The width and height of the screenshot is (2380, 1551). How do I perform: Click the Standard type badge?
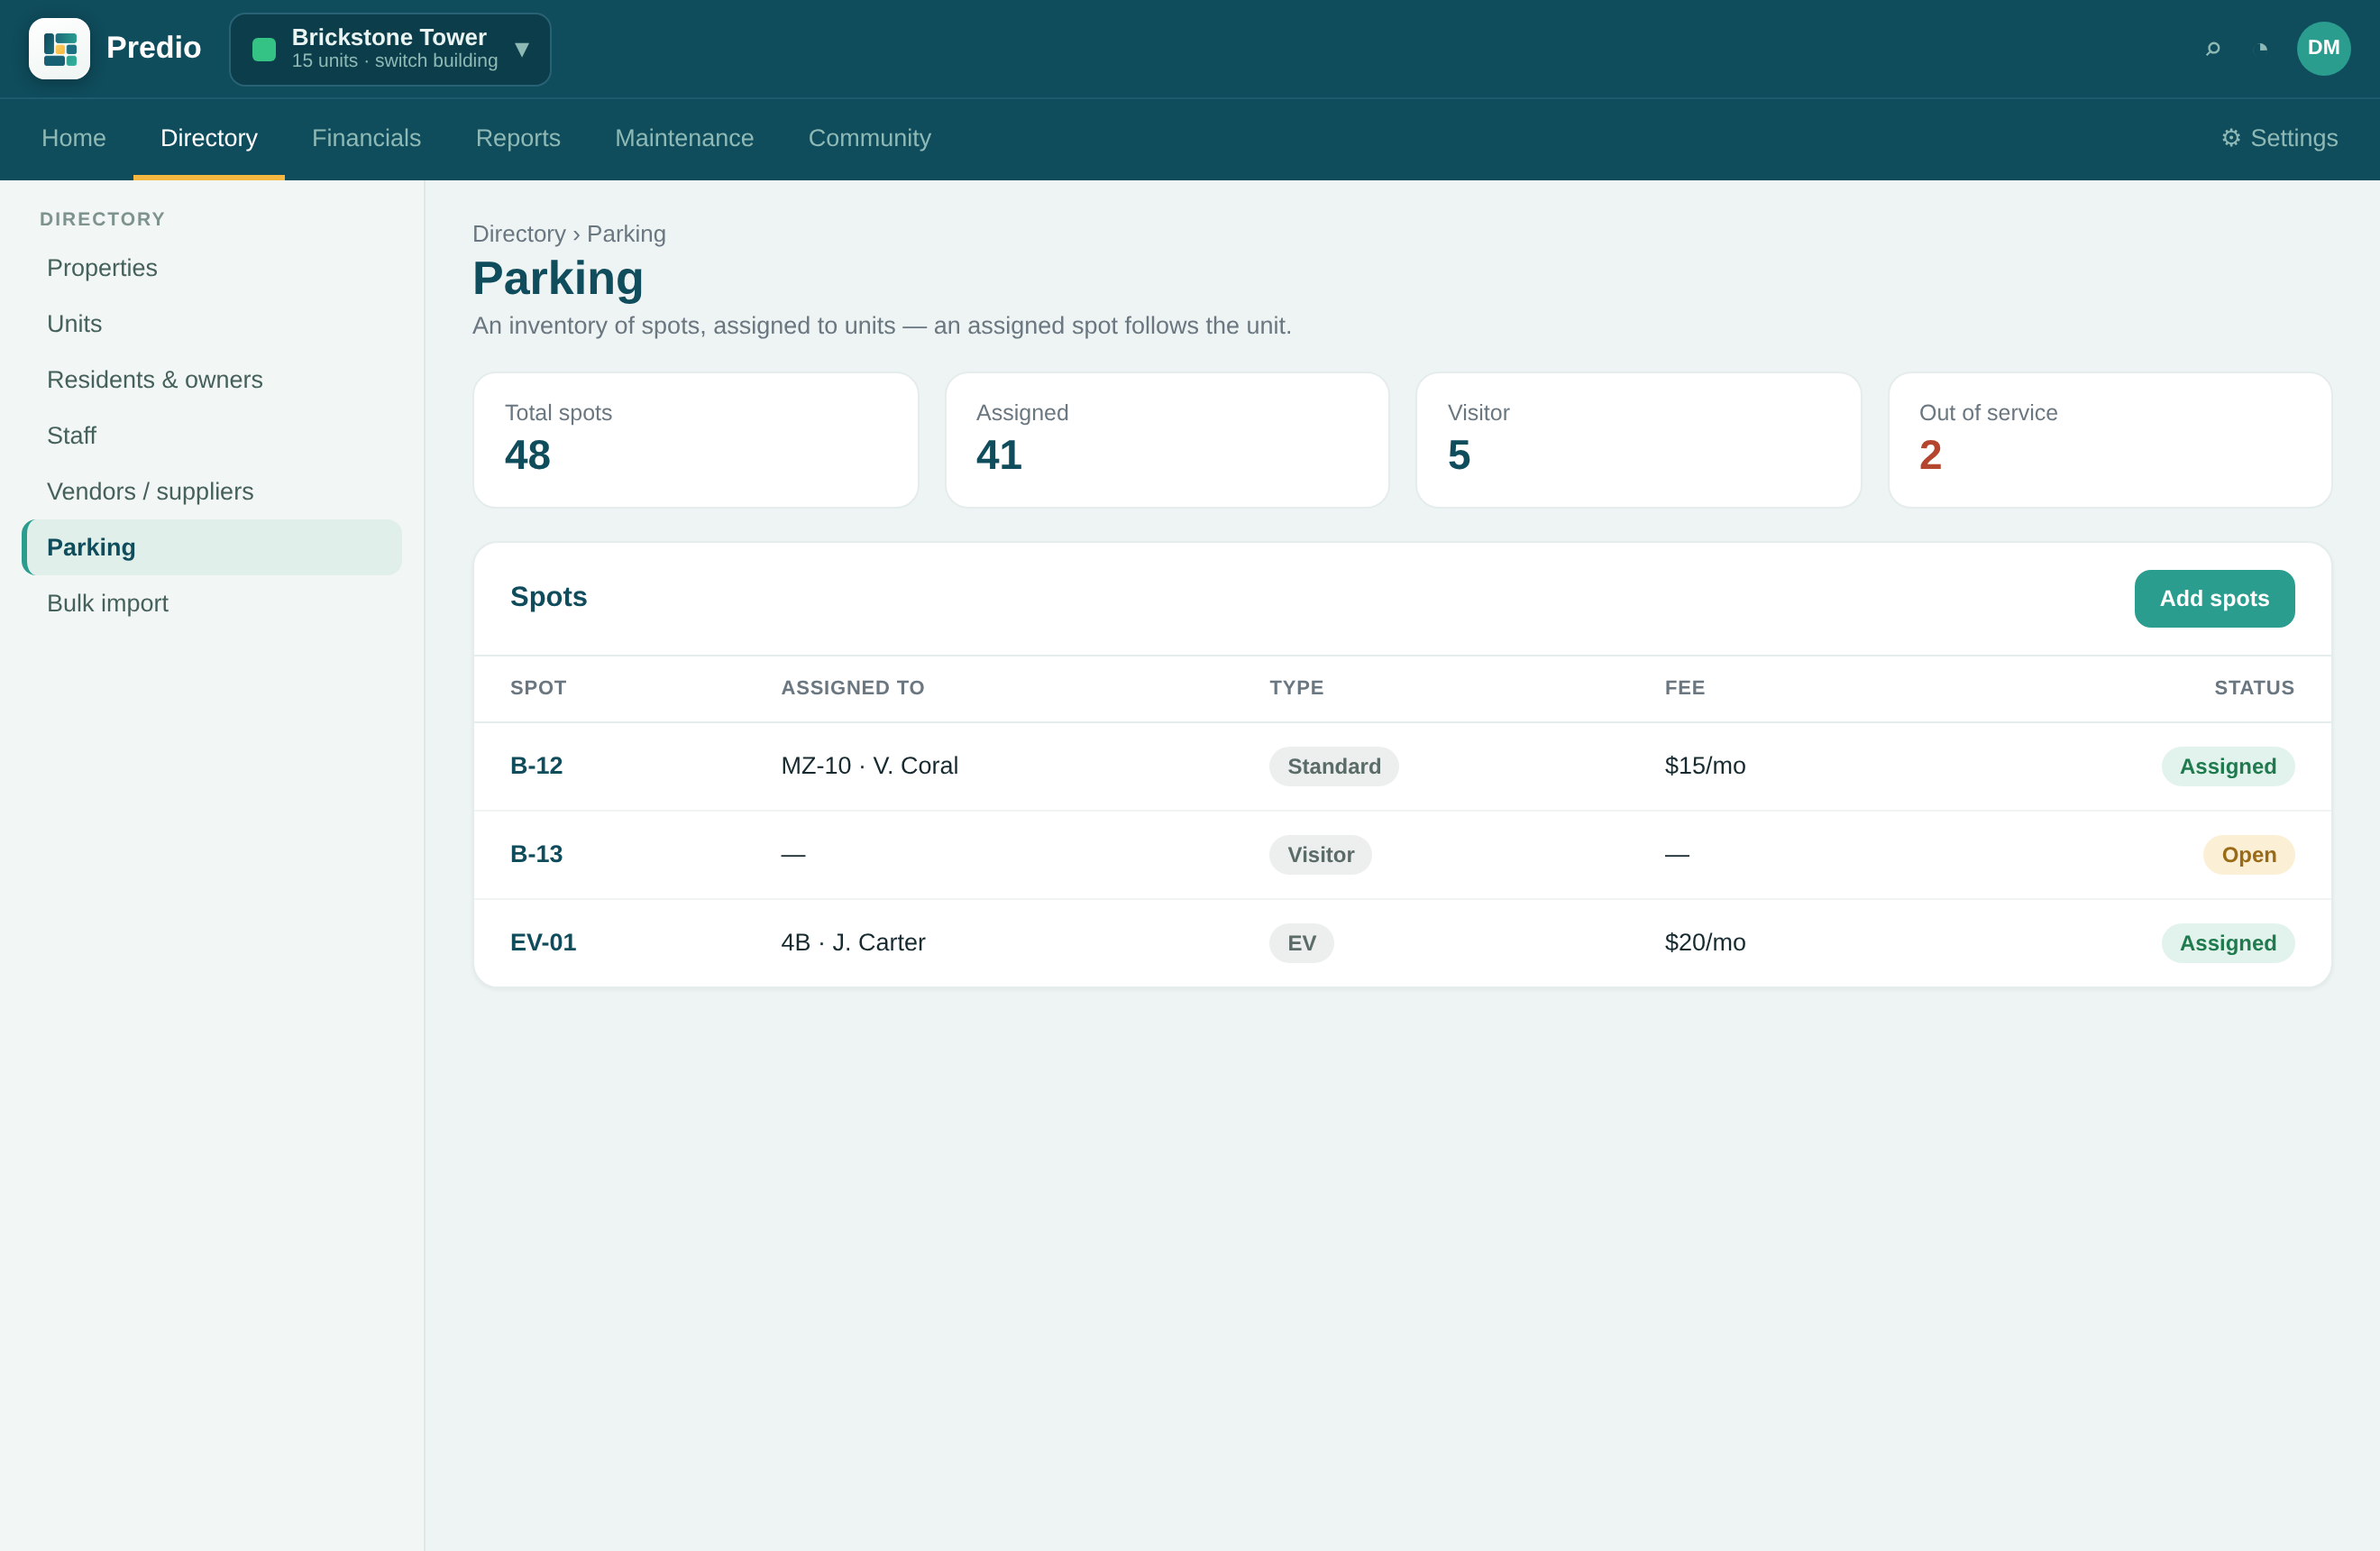point(1334,766)
